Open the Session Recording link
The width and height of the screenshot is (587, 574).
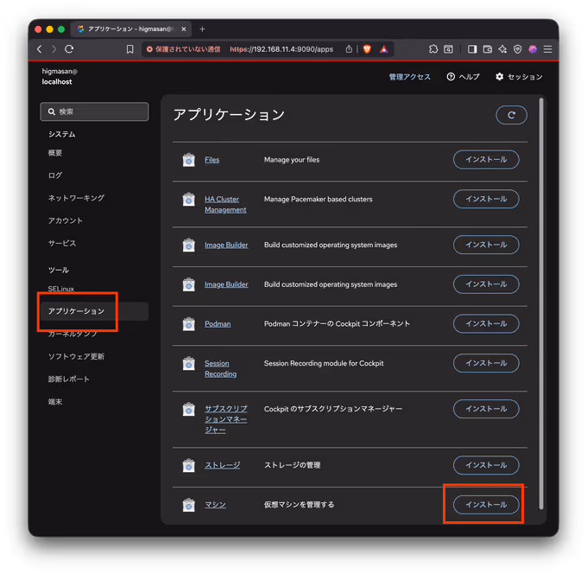[220, 368]
